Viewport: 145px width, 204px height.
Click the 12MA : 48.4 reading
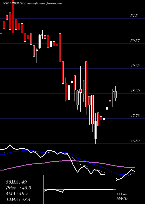(18, 200)
